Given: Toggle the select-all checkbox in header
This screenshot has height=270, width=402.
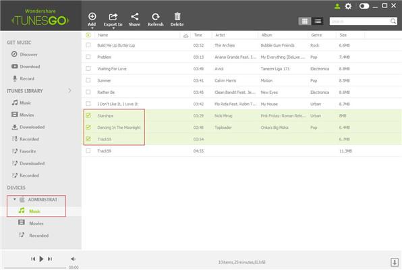Looking at the screenshot, I should (88, 35).
